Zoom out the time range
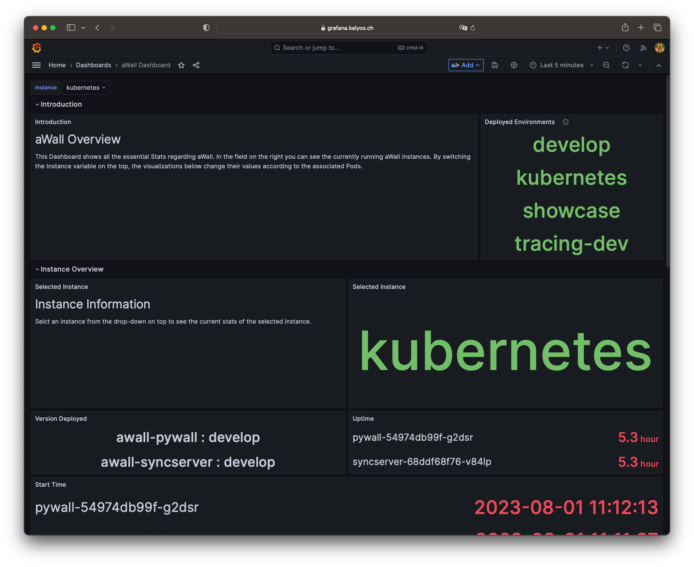694x567 pixels. (606, 65)
